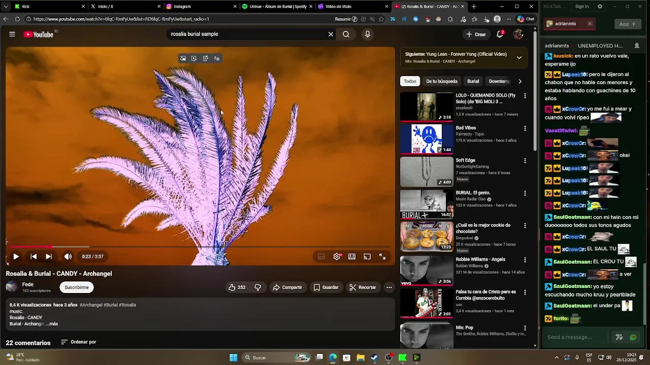
Task: Open a new browser tab
Action: coord(474,7)
